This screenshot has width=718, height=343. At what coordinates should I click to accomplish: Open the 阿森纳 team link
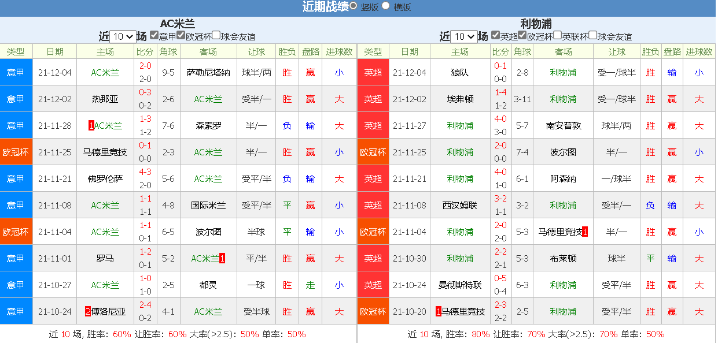pyautogui.click(x=564, y=178)
